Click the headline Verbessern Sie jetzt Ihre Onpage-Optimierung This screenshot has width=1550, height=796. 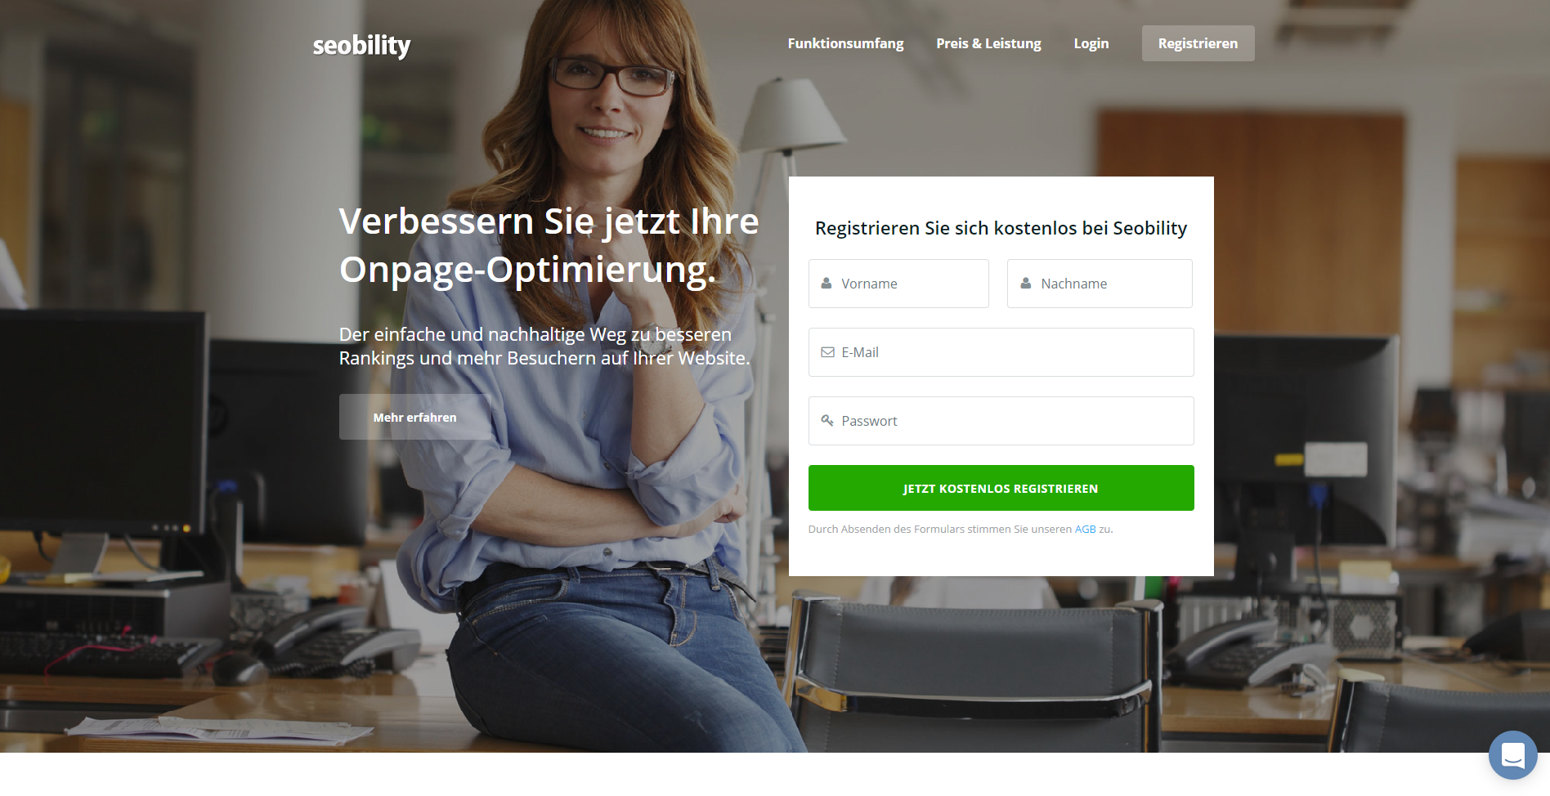tap(549, 246)
